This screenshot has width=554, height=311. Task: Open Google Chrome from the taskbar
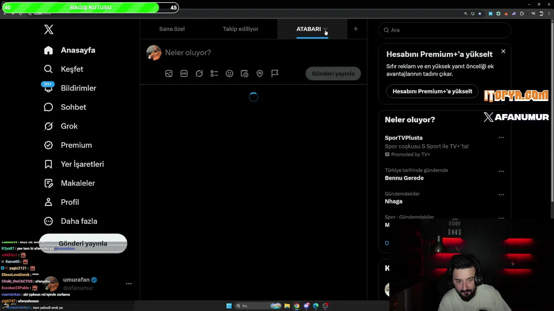tap(296, 306)
